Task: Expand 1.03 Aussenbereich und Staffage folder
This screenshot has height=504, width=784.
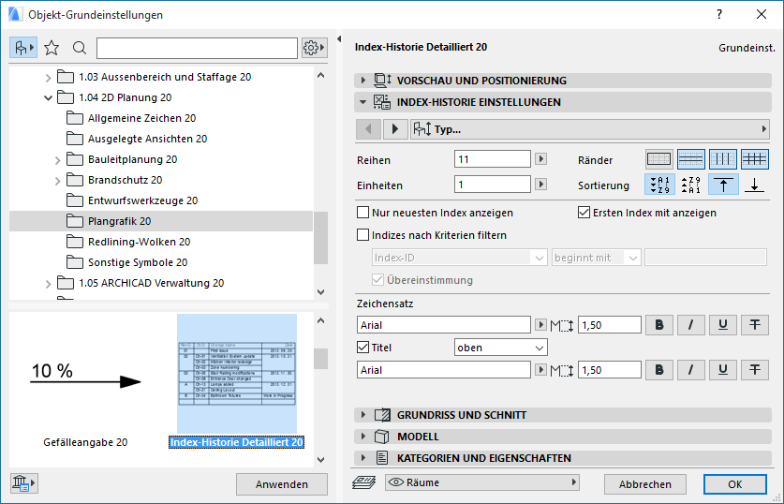Action: (x=48, y=78)
